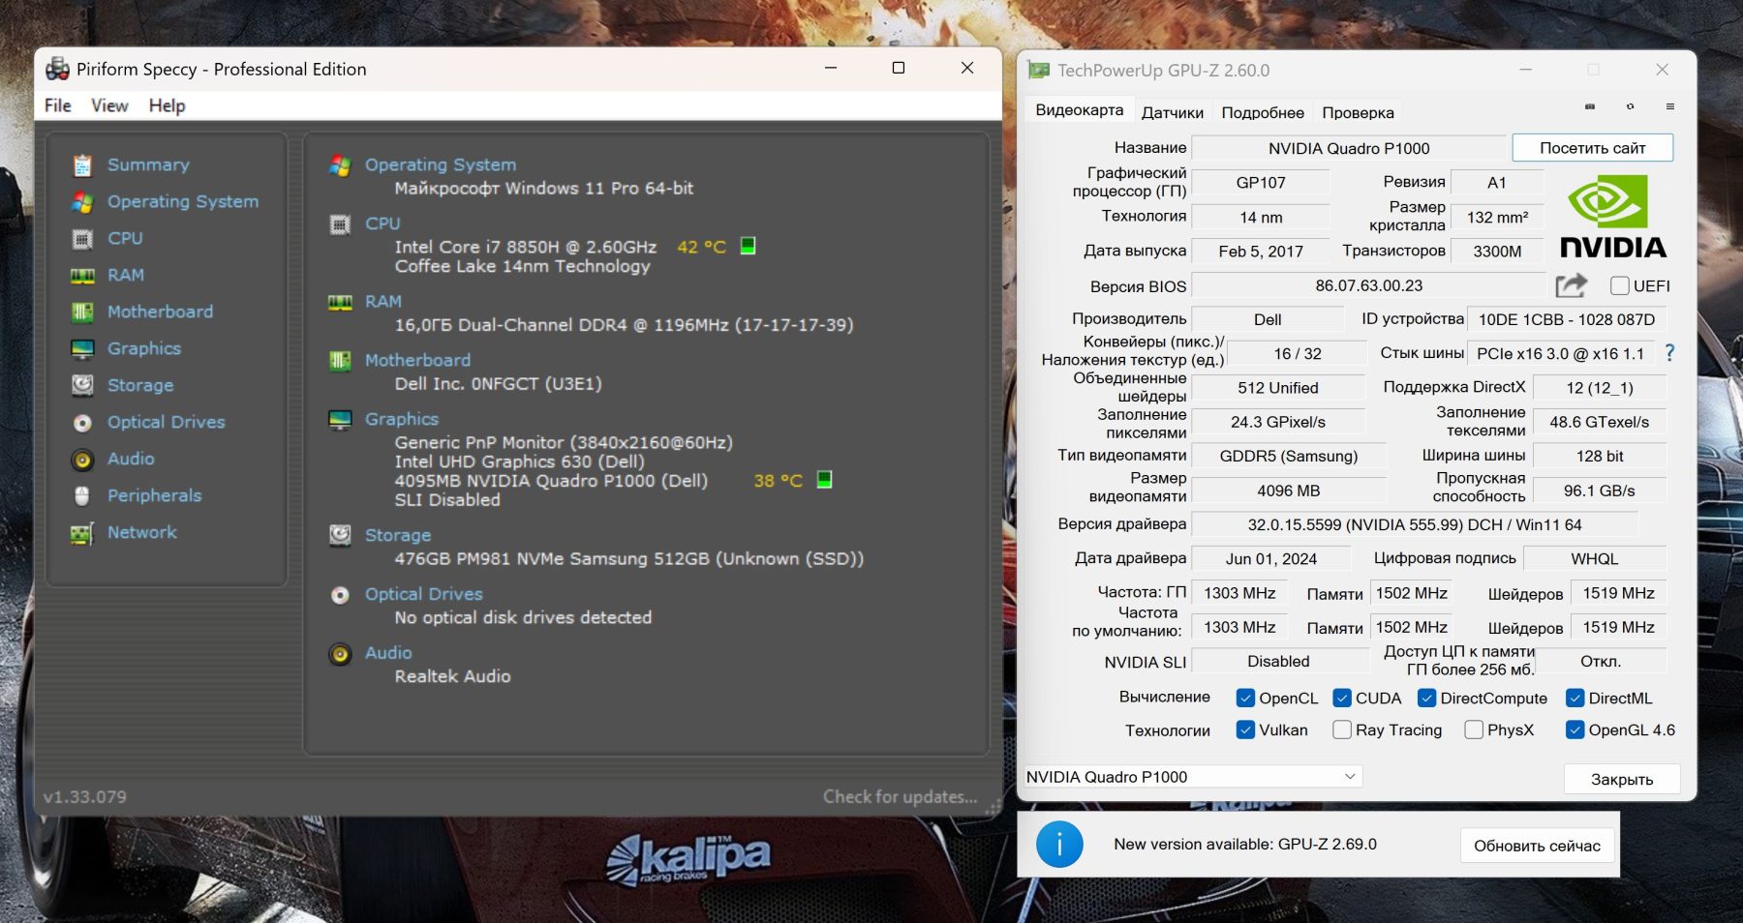This screenshot has height=923, width=1743.
Task: Open the CPU heading link in summary
Action: pyautogui.click(x=382, y=223)
